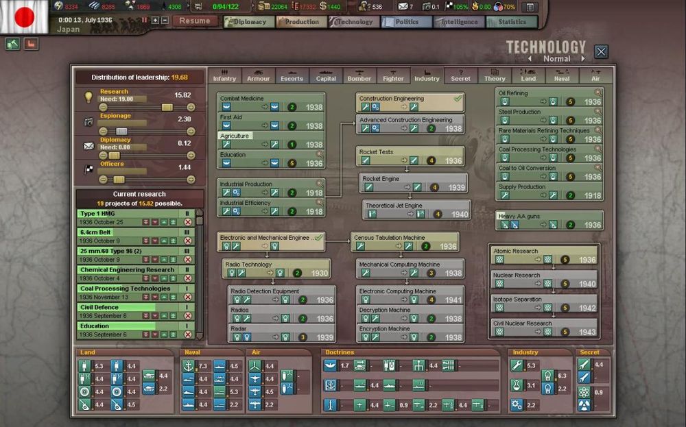Increase Research leadership with its plus button

[x=191, y=107]
